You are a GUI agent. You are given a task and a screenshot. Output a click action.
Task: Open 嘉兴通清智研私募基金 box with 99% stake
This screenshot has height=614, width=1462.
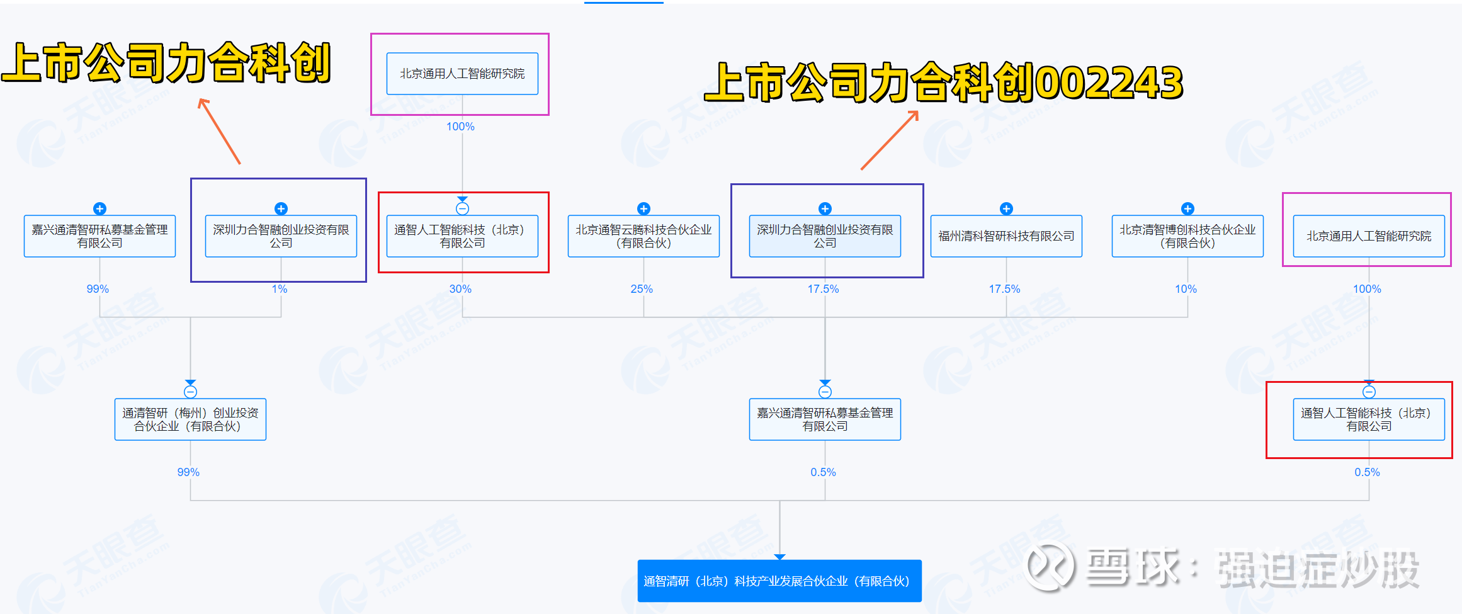coord(99,236)
